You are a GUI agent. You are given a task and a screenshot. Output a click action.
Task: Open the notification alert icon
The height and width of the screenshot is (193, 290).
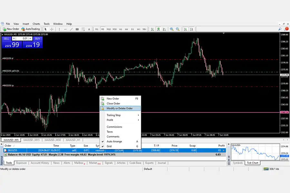[286, 29]
